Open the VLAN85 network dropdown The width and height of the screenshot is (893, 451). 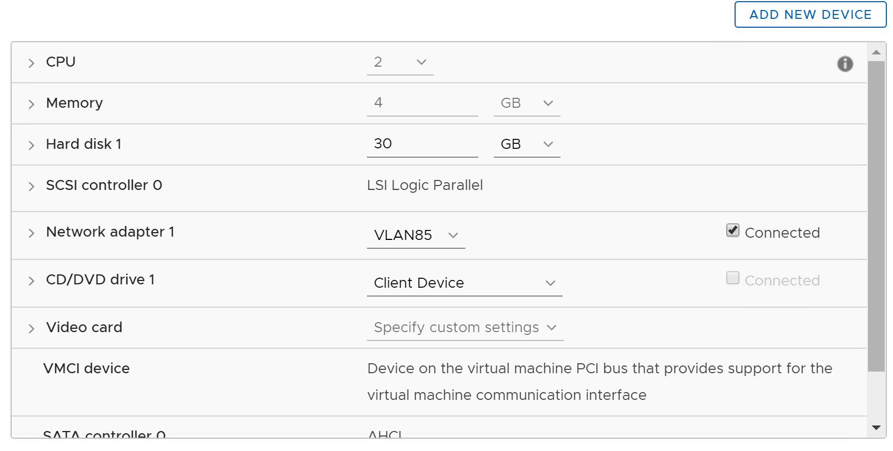416,235
